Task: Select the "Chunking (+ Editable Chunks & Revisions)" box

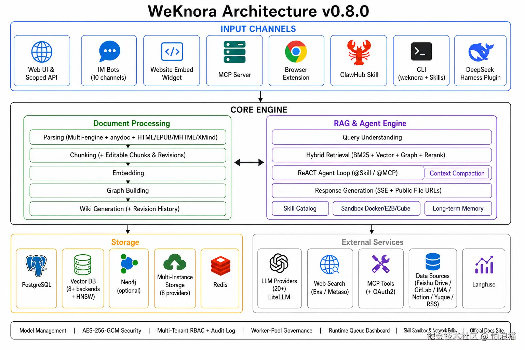Action: [128, 155]
